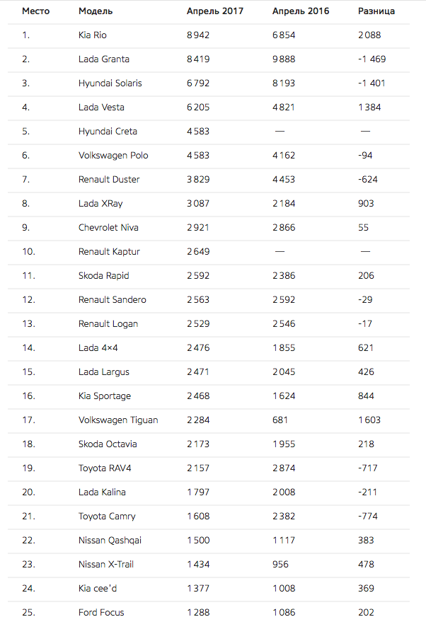Click the Lada Vesta model cell
Viewport: 426px width, 634px height.
click(101, 108)
